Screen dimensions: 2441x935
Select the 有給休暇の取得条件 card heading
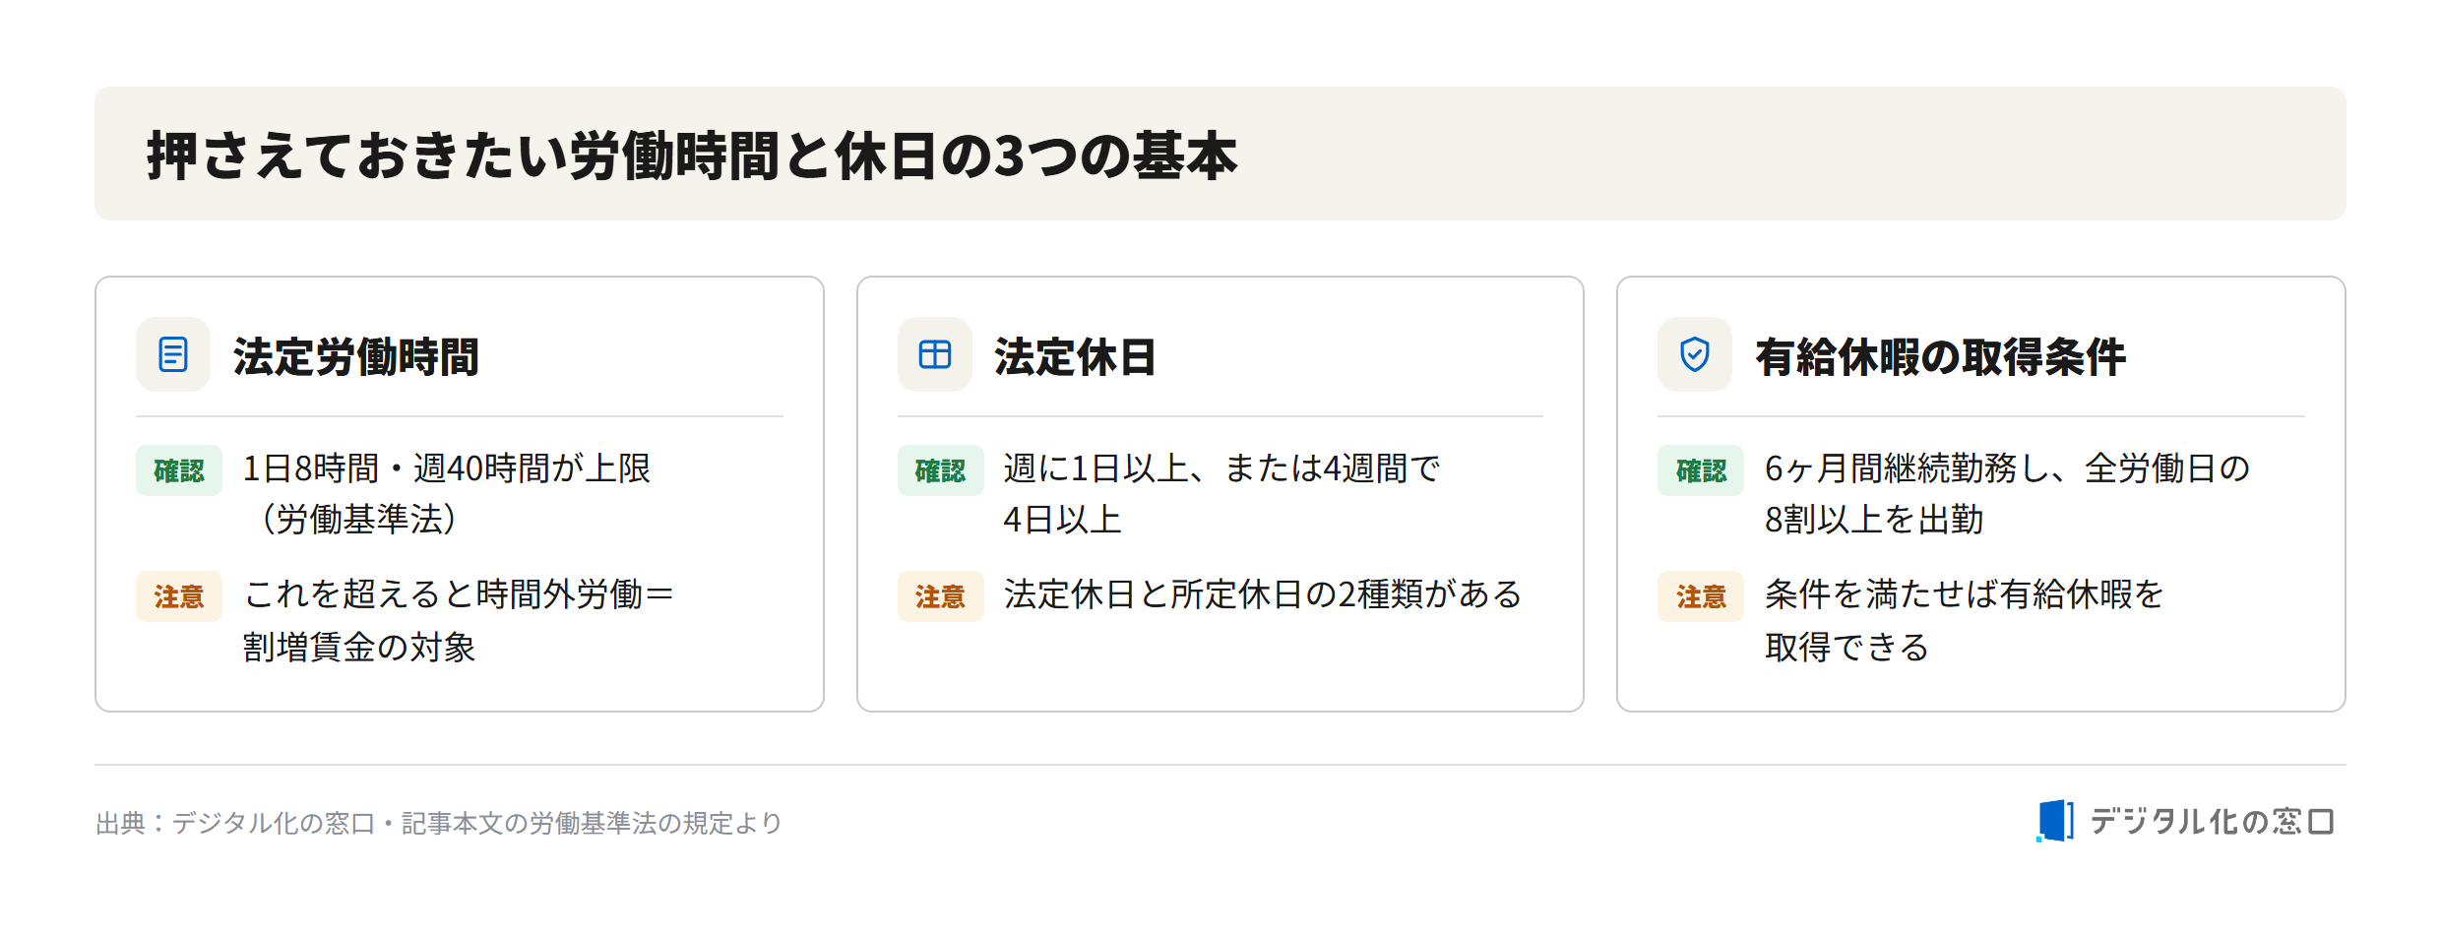pyautogui.click(x=1940, y=356)
